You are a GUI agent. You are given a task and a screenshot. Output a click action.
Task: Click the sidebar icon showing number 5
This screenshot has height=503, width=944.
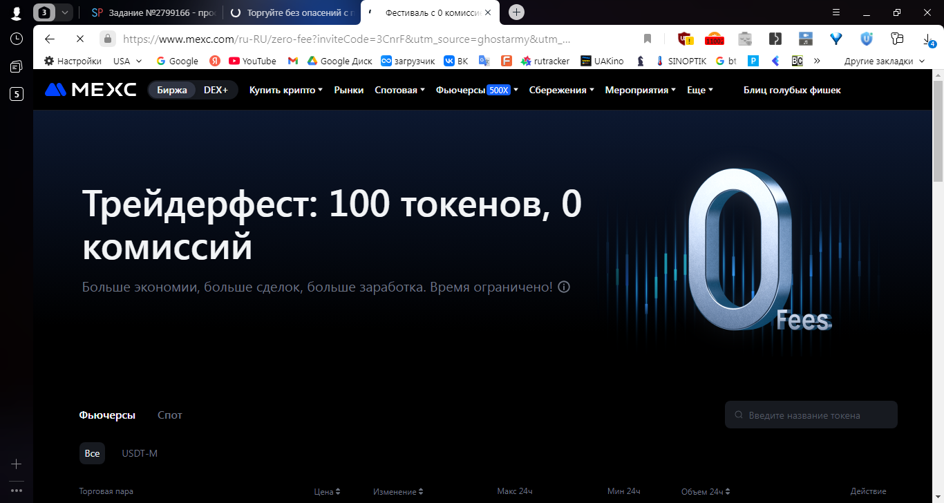16,94
